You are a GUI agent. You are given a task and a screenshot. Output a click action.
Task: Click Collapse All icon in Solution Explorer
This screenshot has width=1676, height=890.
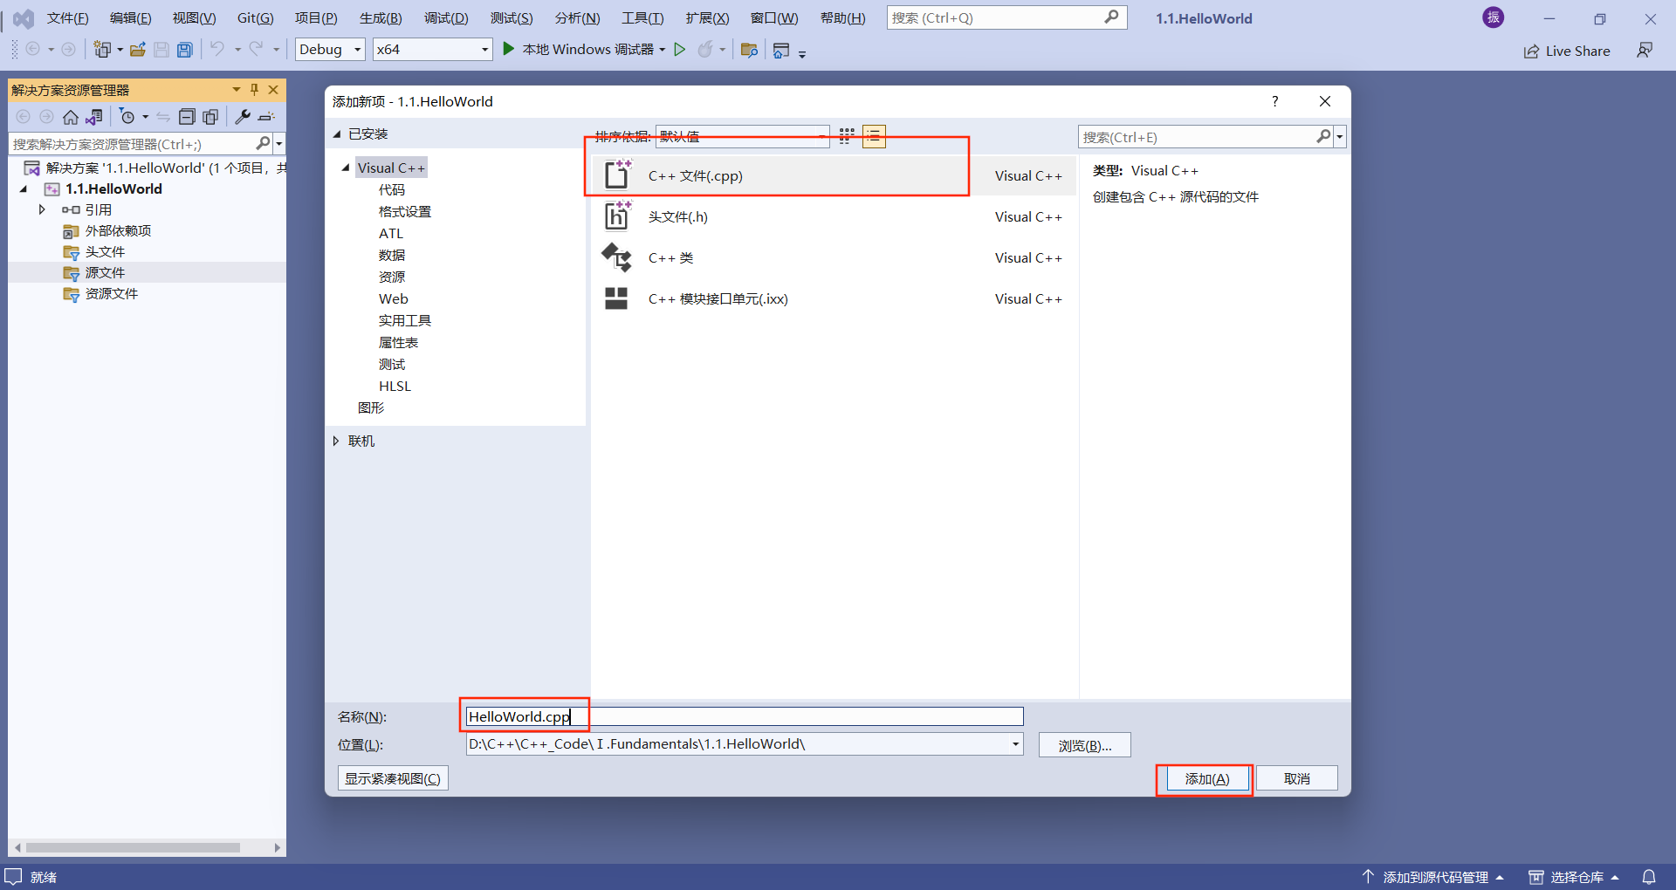click(x=187, y=117)
